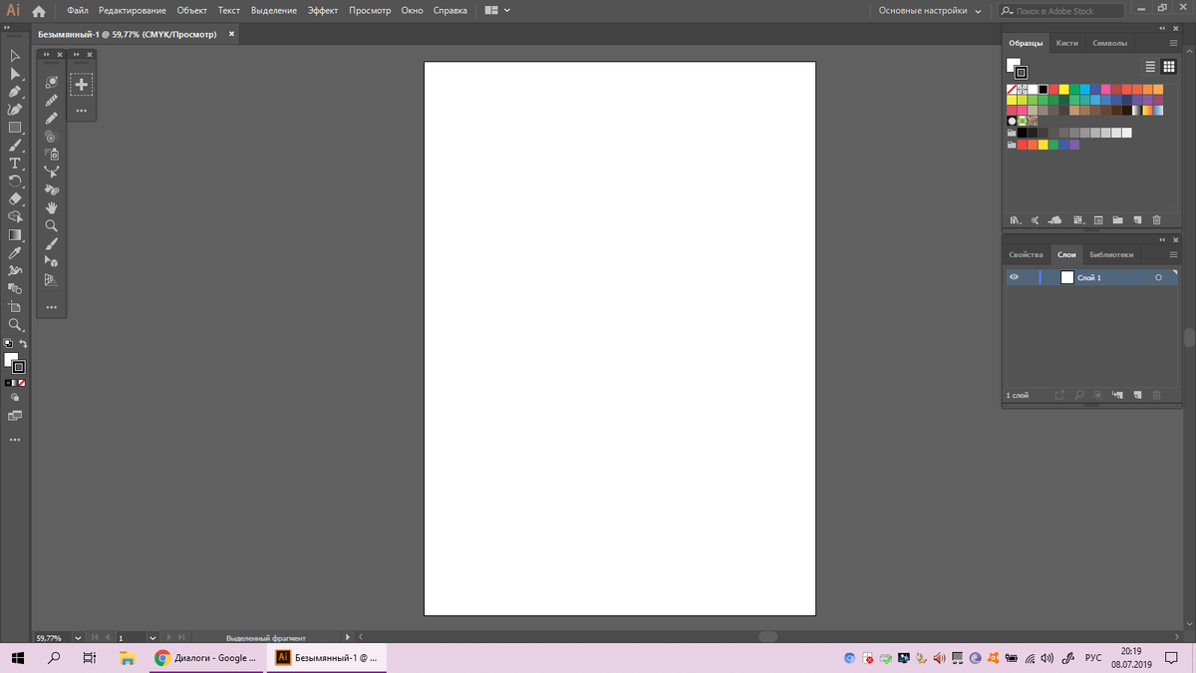Image resolution: width=1196 pixels, height=673 pixels.
Task: Select the Curvature tool
Action: click(15, 110)
